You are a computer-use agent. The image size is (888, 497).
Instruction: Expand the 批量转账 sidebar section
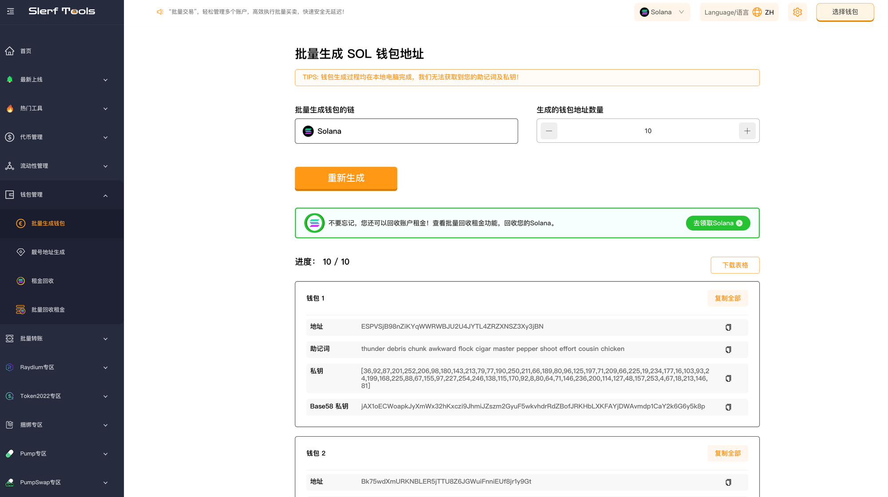62,339
